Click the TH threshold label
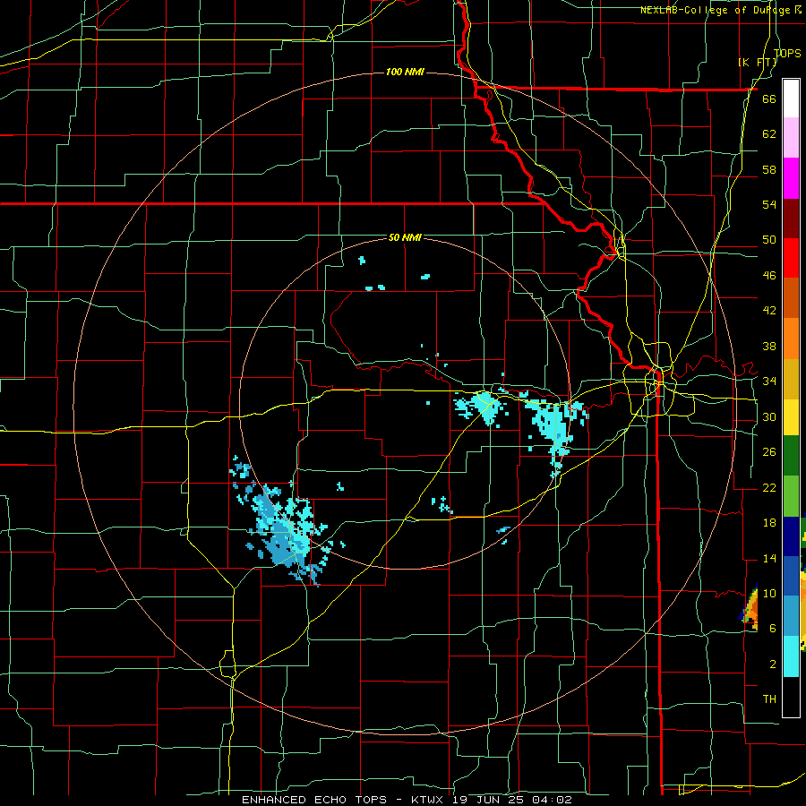This screenshot has width=806, height=806. point(769,699)
